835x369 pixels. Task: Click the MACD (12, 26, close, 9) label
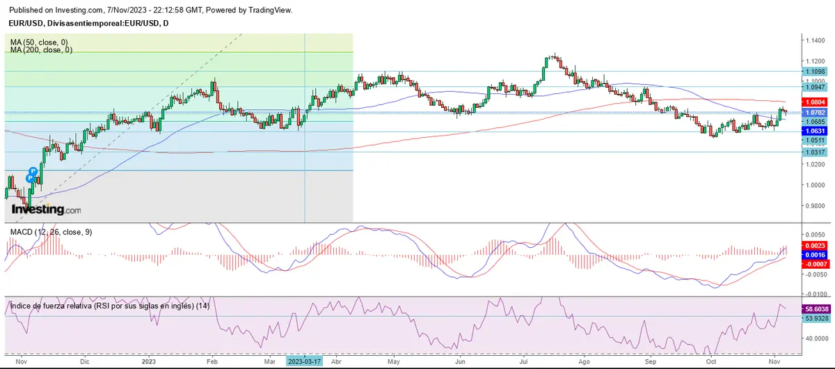(x=51, y=231)
